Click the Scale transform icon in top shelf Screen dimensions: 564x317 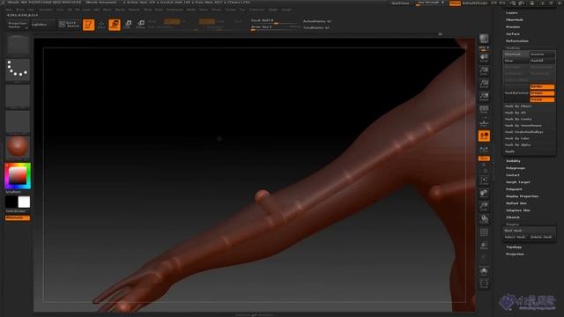pyautogui.click(x=128, y=25)
